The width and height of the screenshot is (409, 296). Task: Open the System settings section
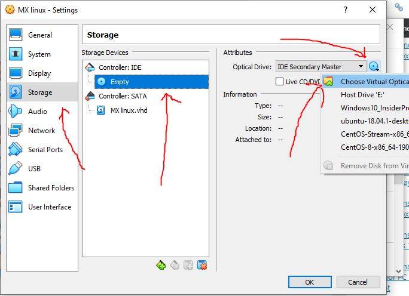point(39,54)
